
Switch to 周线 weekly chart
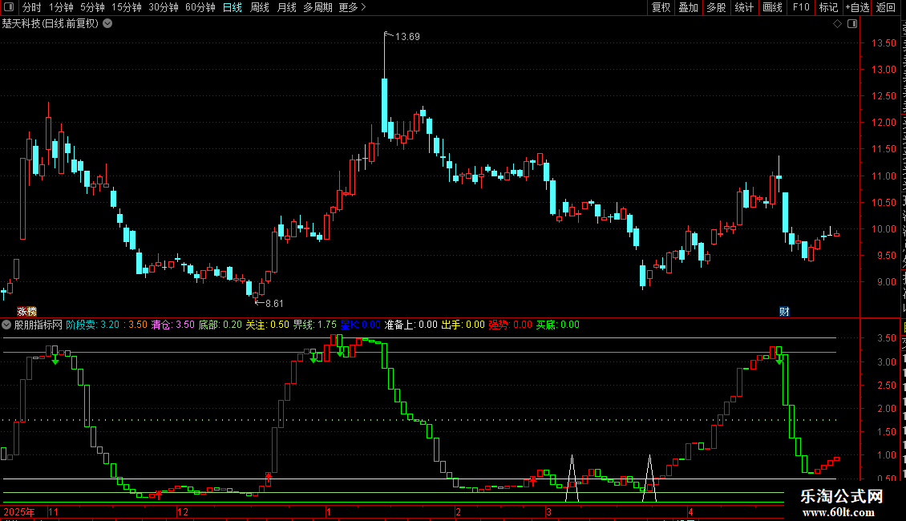point(260,7)
